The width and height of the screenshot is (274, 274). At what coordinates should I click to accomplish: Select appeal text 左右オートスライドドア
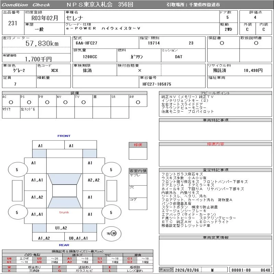click(182, 104)
